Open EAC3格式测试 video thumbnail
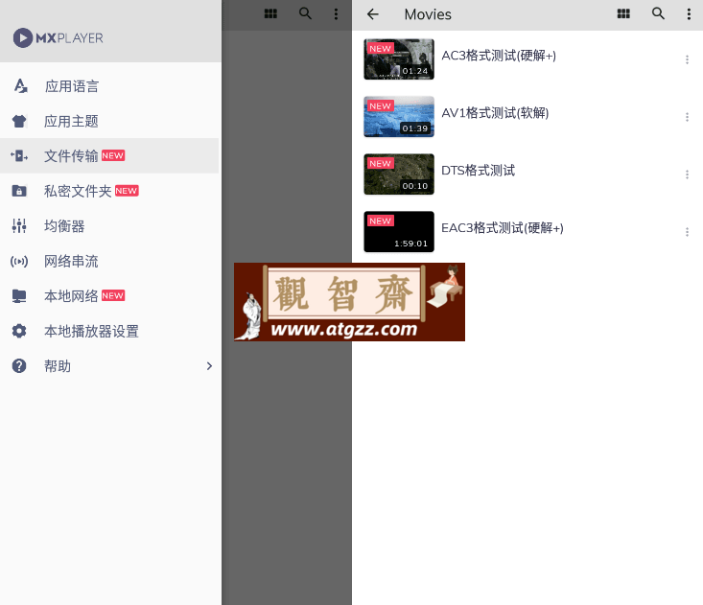This screenshot has height=605, width=703. coord(399,232)
